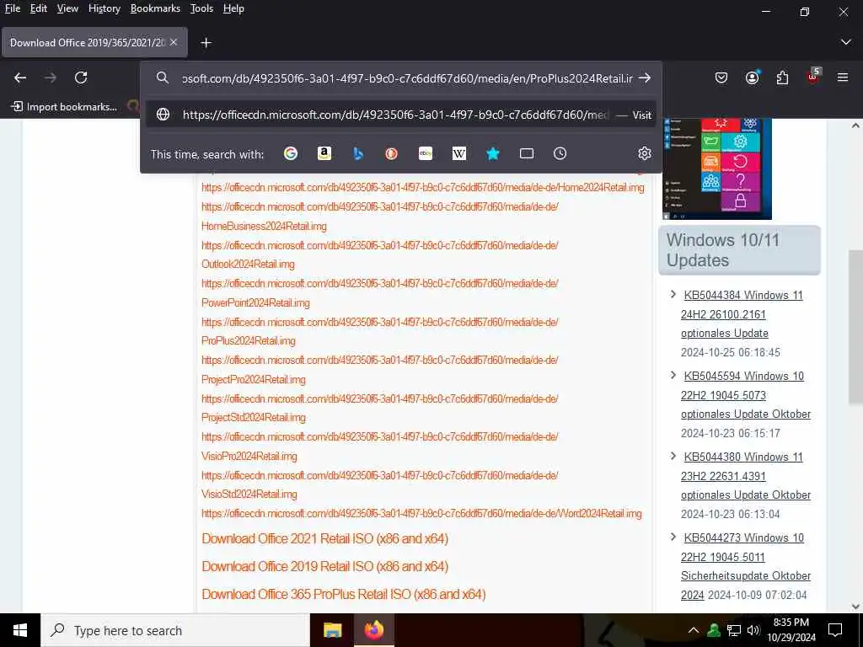Screen dimensions: 863x647
Task: Open the Firefox account icon
Action: 752,78
